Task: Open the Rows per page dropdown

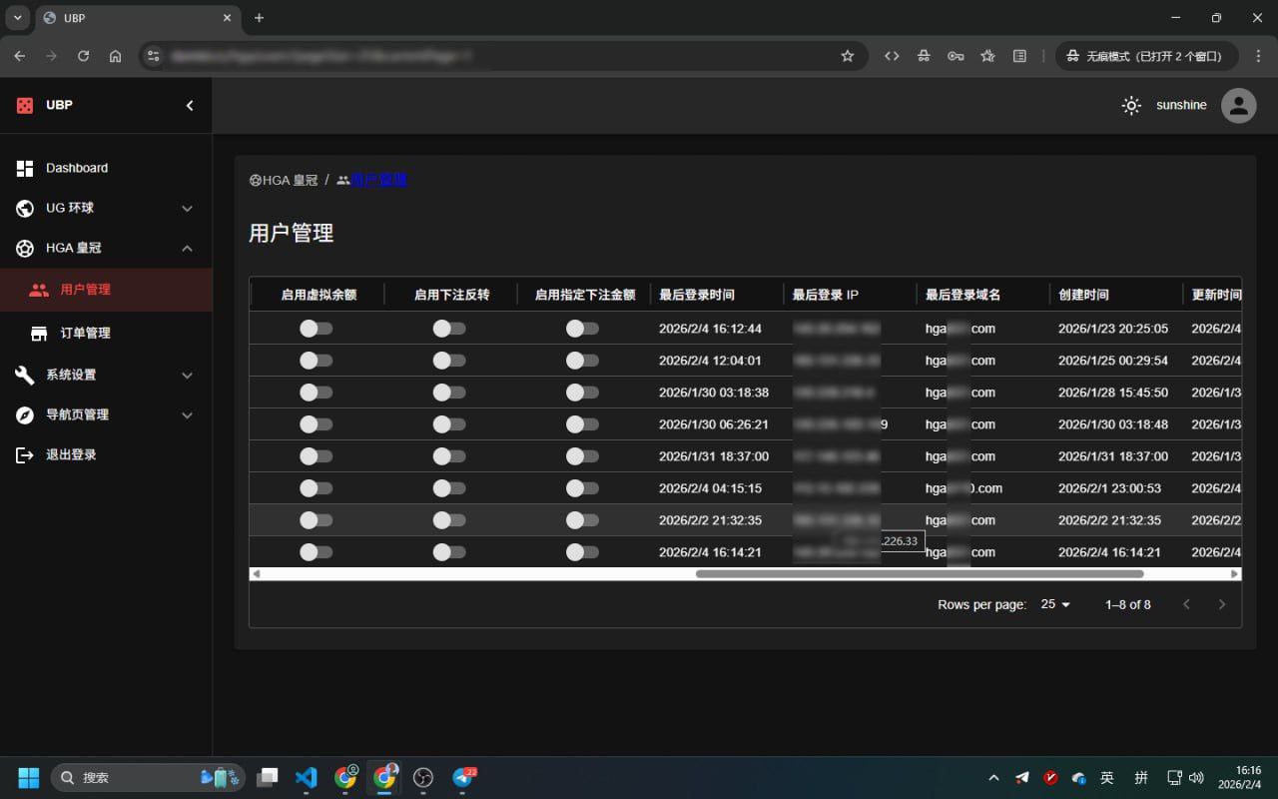Action: pos(1055,604)
